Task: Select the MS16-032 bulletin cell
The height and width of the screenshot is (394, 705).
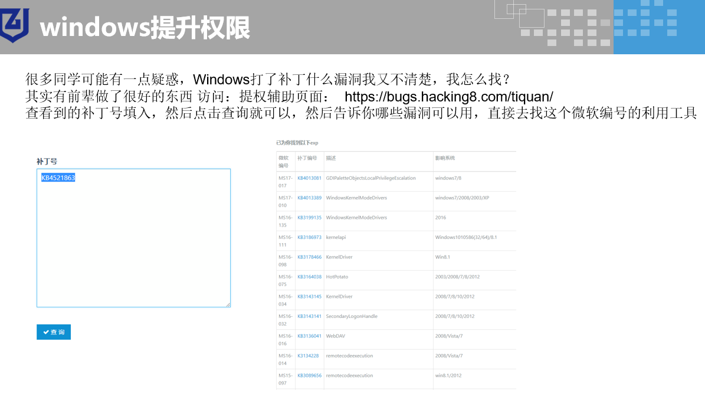Action: pyautogui.click(x=286, y=320)
